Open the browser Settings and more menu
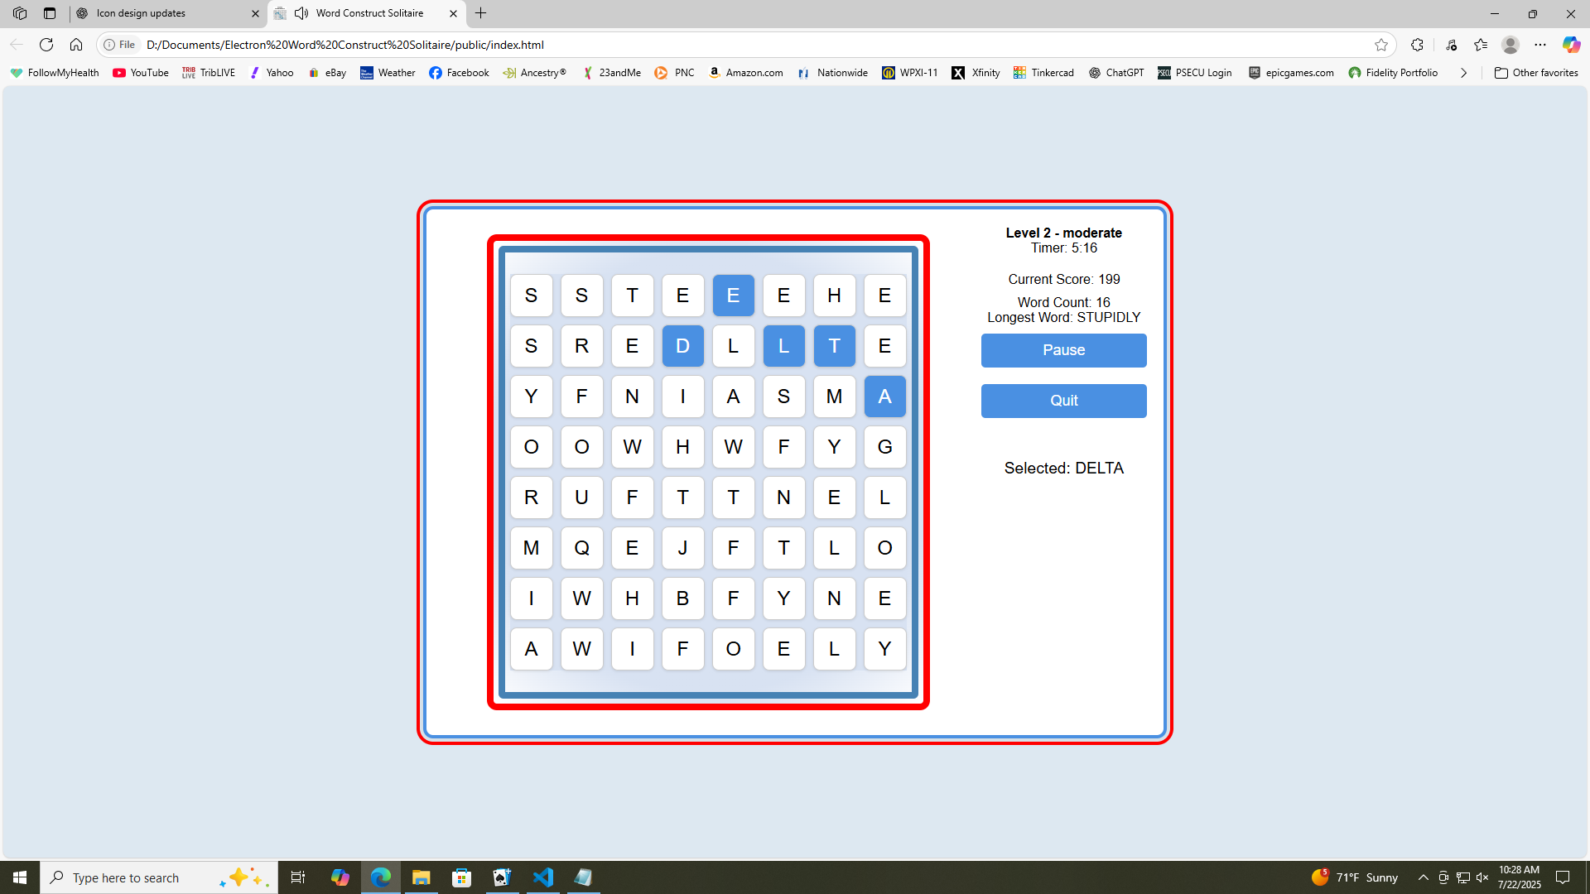 (1541, 45)
